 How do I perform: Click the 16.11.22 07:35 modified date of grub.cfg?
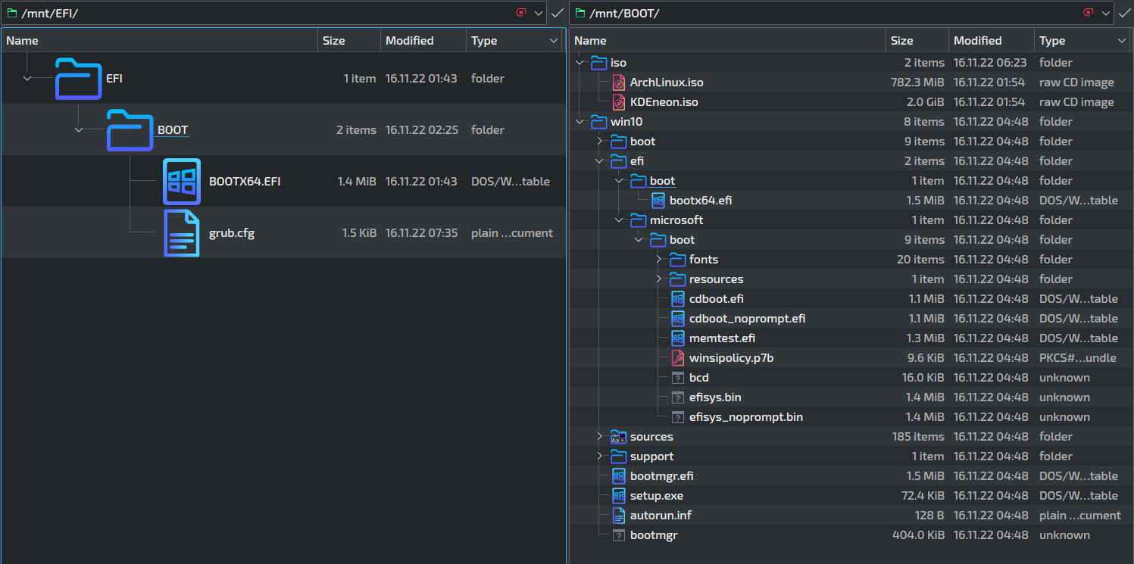[421, 233]
